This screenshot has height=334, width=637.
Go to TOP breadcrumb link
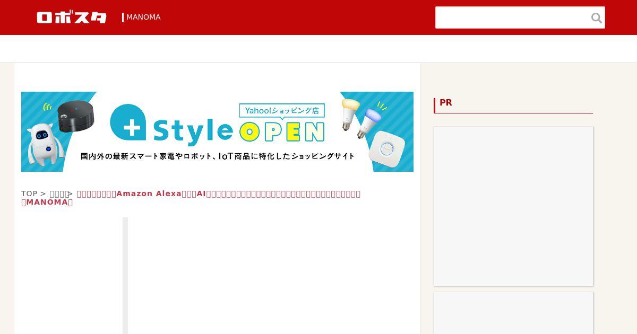tap(29, 194)
